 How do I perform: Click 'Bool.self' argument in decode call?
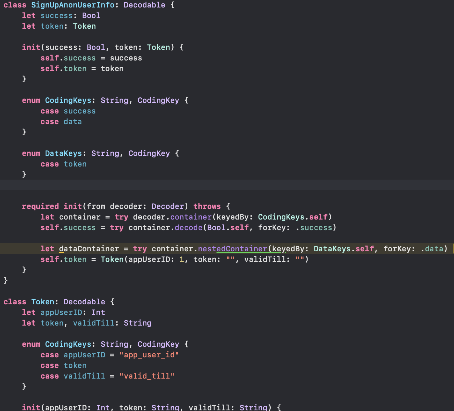pyautogui.click(x=228, y=228)
